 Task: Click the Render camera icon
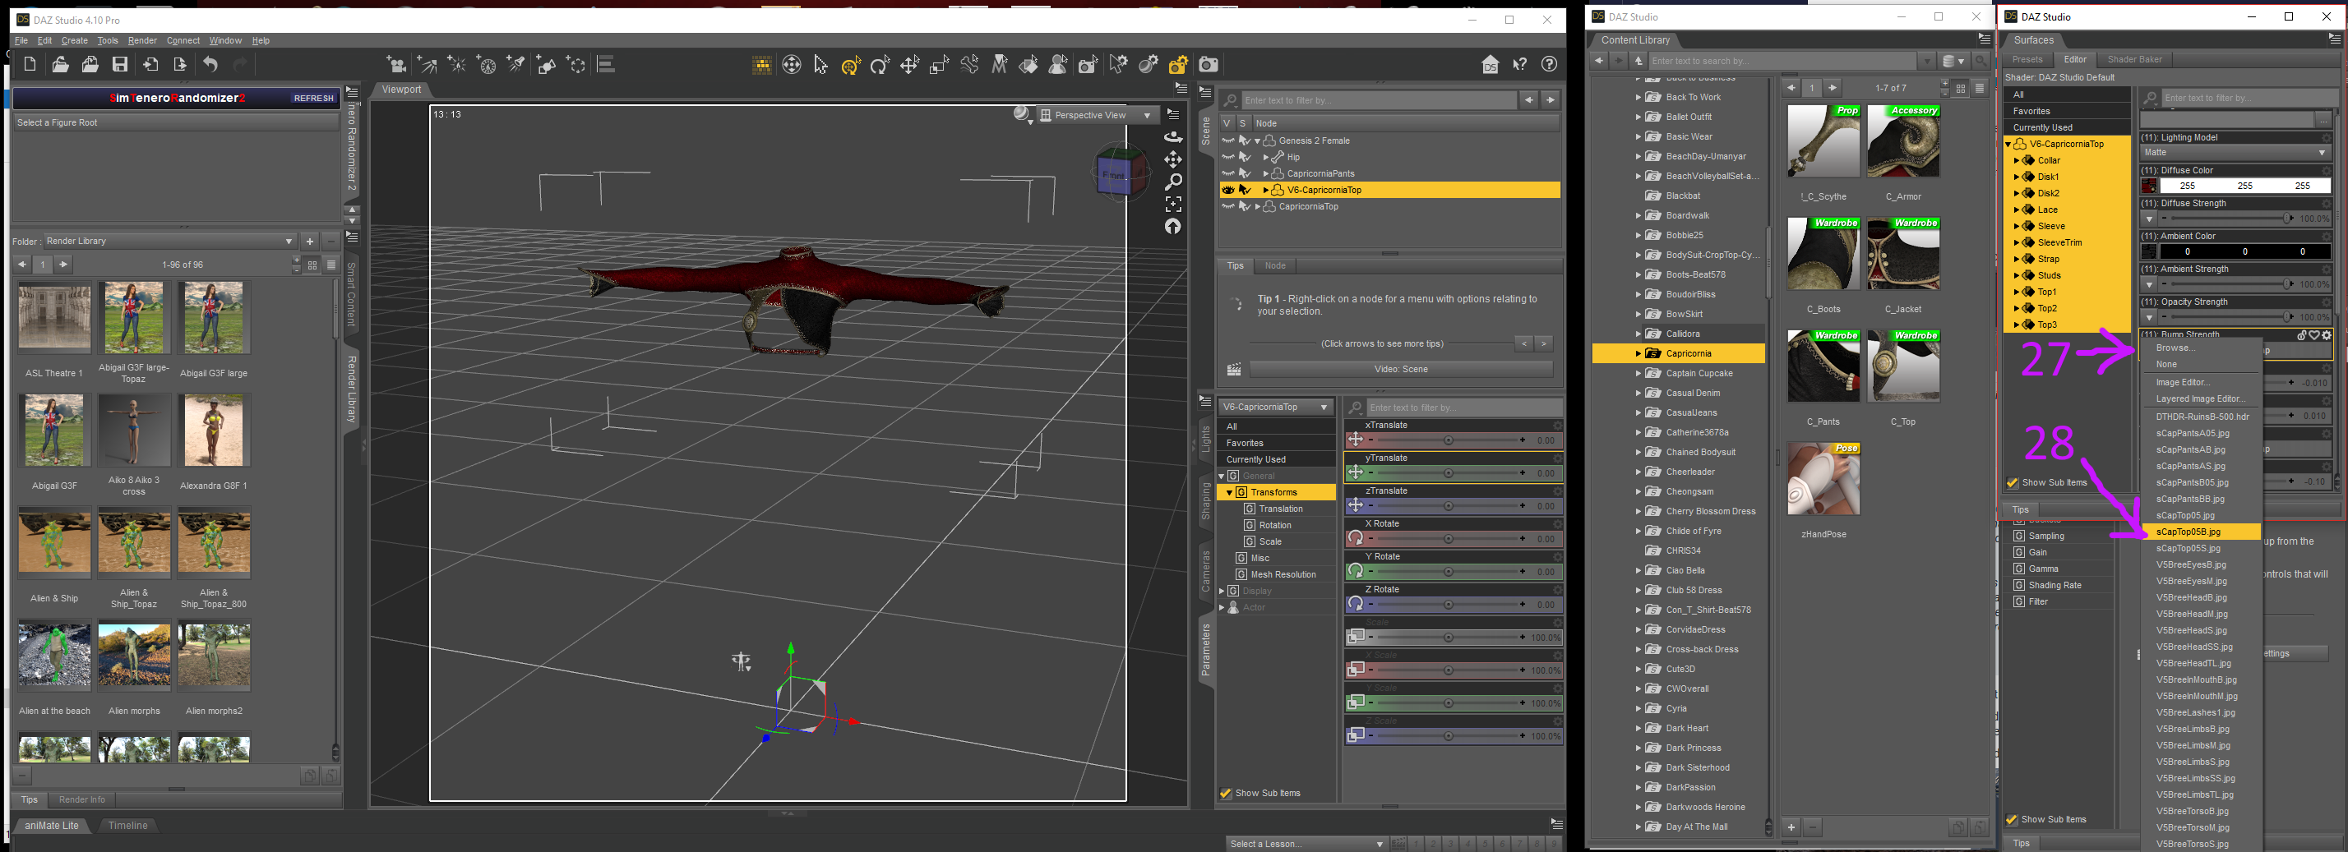tap(1208, 65)
